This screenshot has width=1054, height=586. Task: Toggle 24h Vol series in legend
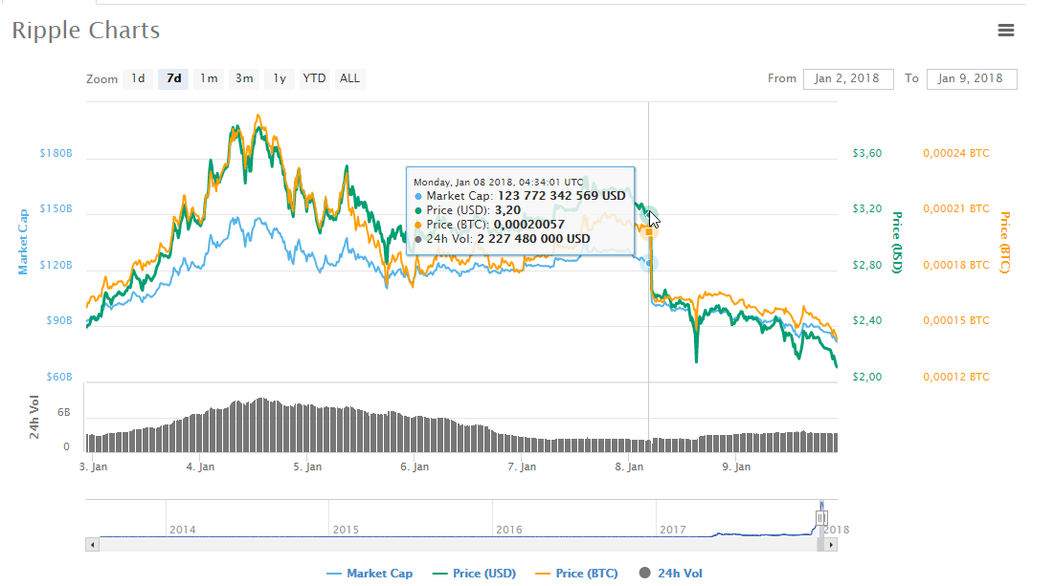[x=671, y=574]
